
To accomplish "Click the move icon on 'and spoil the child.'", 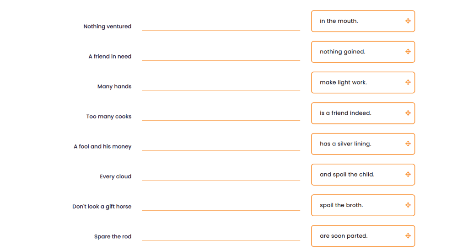I will [408, 174].
